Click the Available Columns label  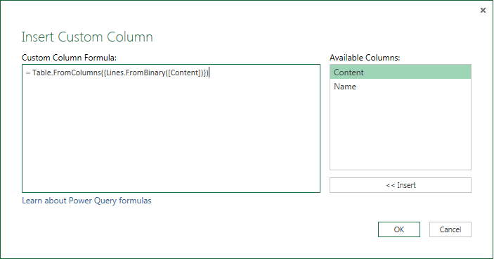pos(365,58)
